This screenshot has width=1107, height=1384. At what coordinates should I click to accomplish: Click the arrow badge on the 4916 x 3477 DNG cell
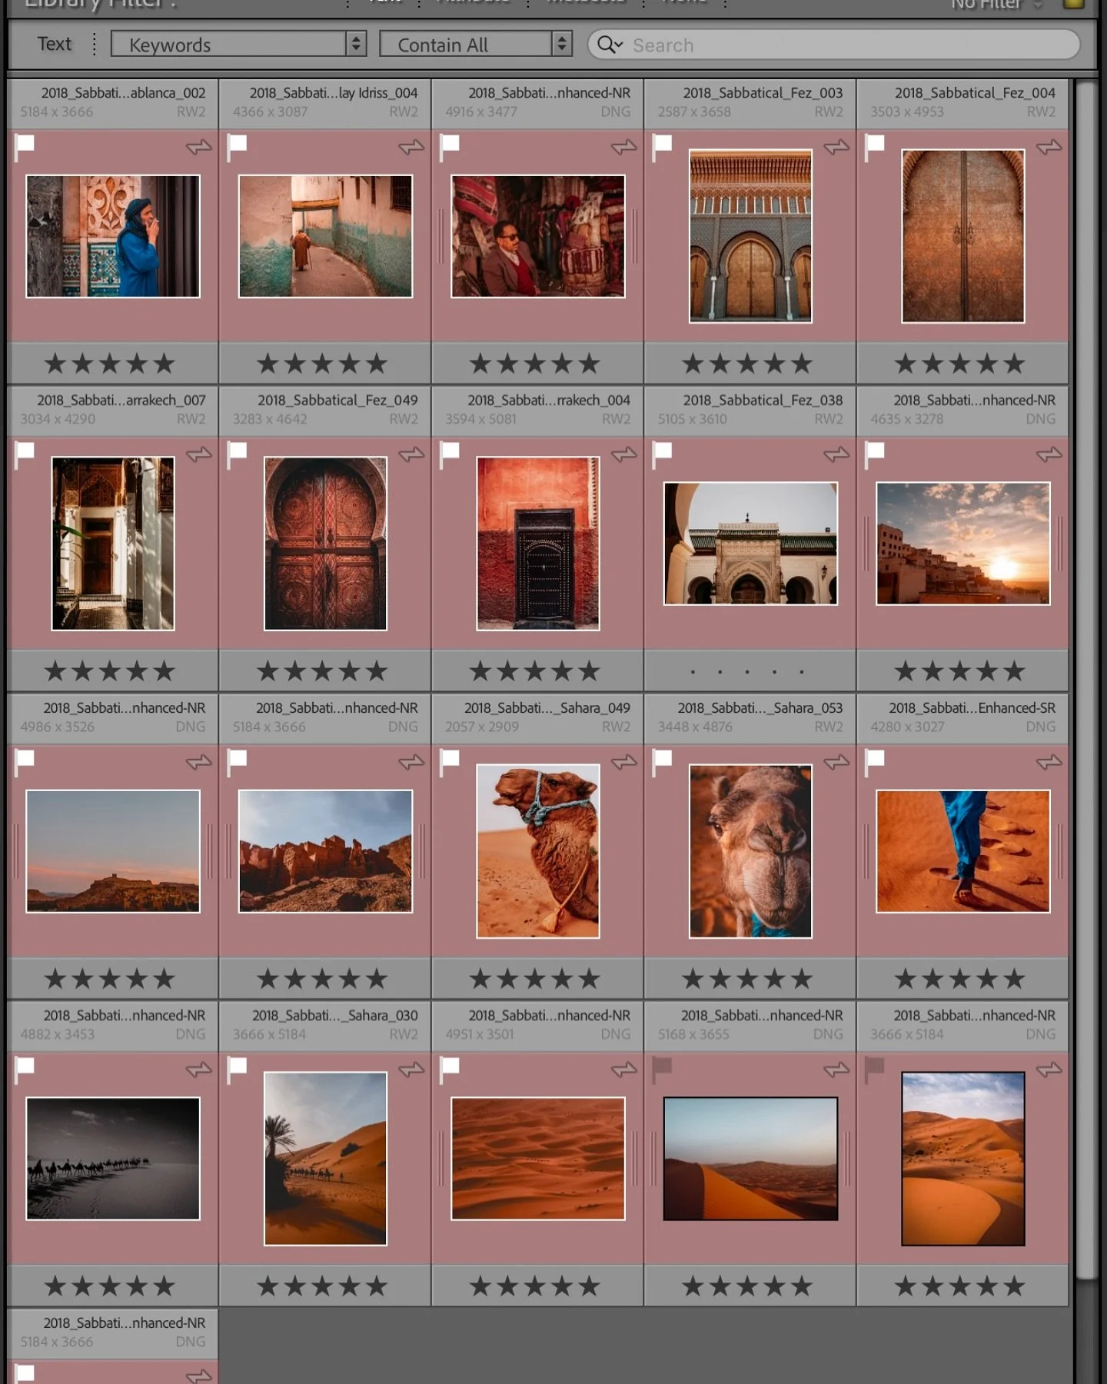pos(624,146)
